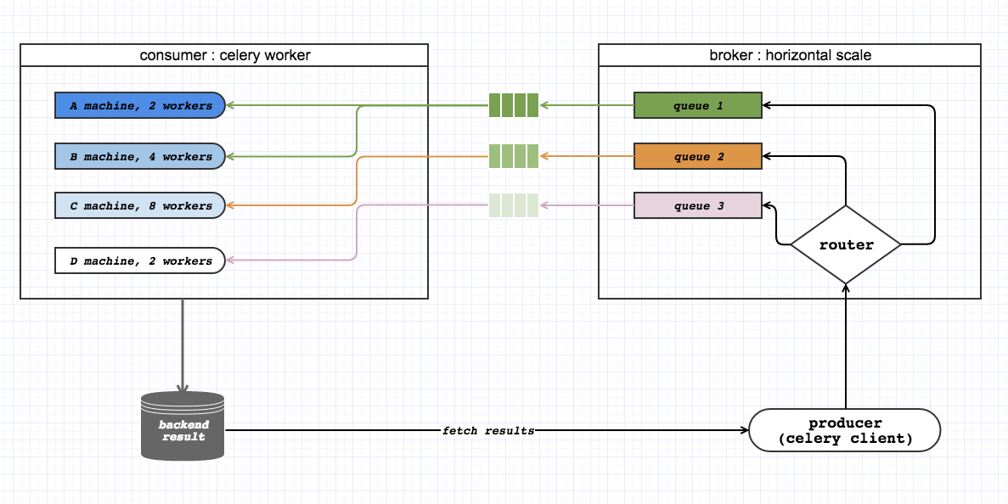Select the 'A machine, 2 workers' node
This screenshot has width=1008, height=504.
[x=140, y=105]
